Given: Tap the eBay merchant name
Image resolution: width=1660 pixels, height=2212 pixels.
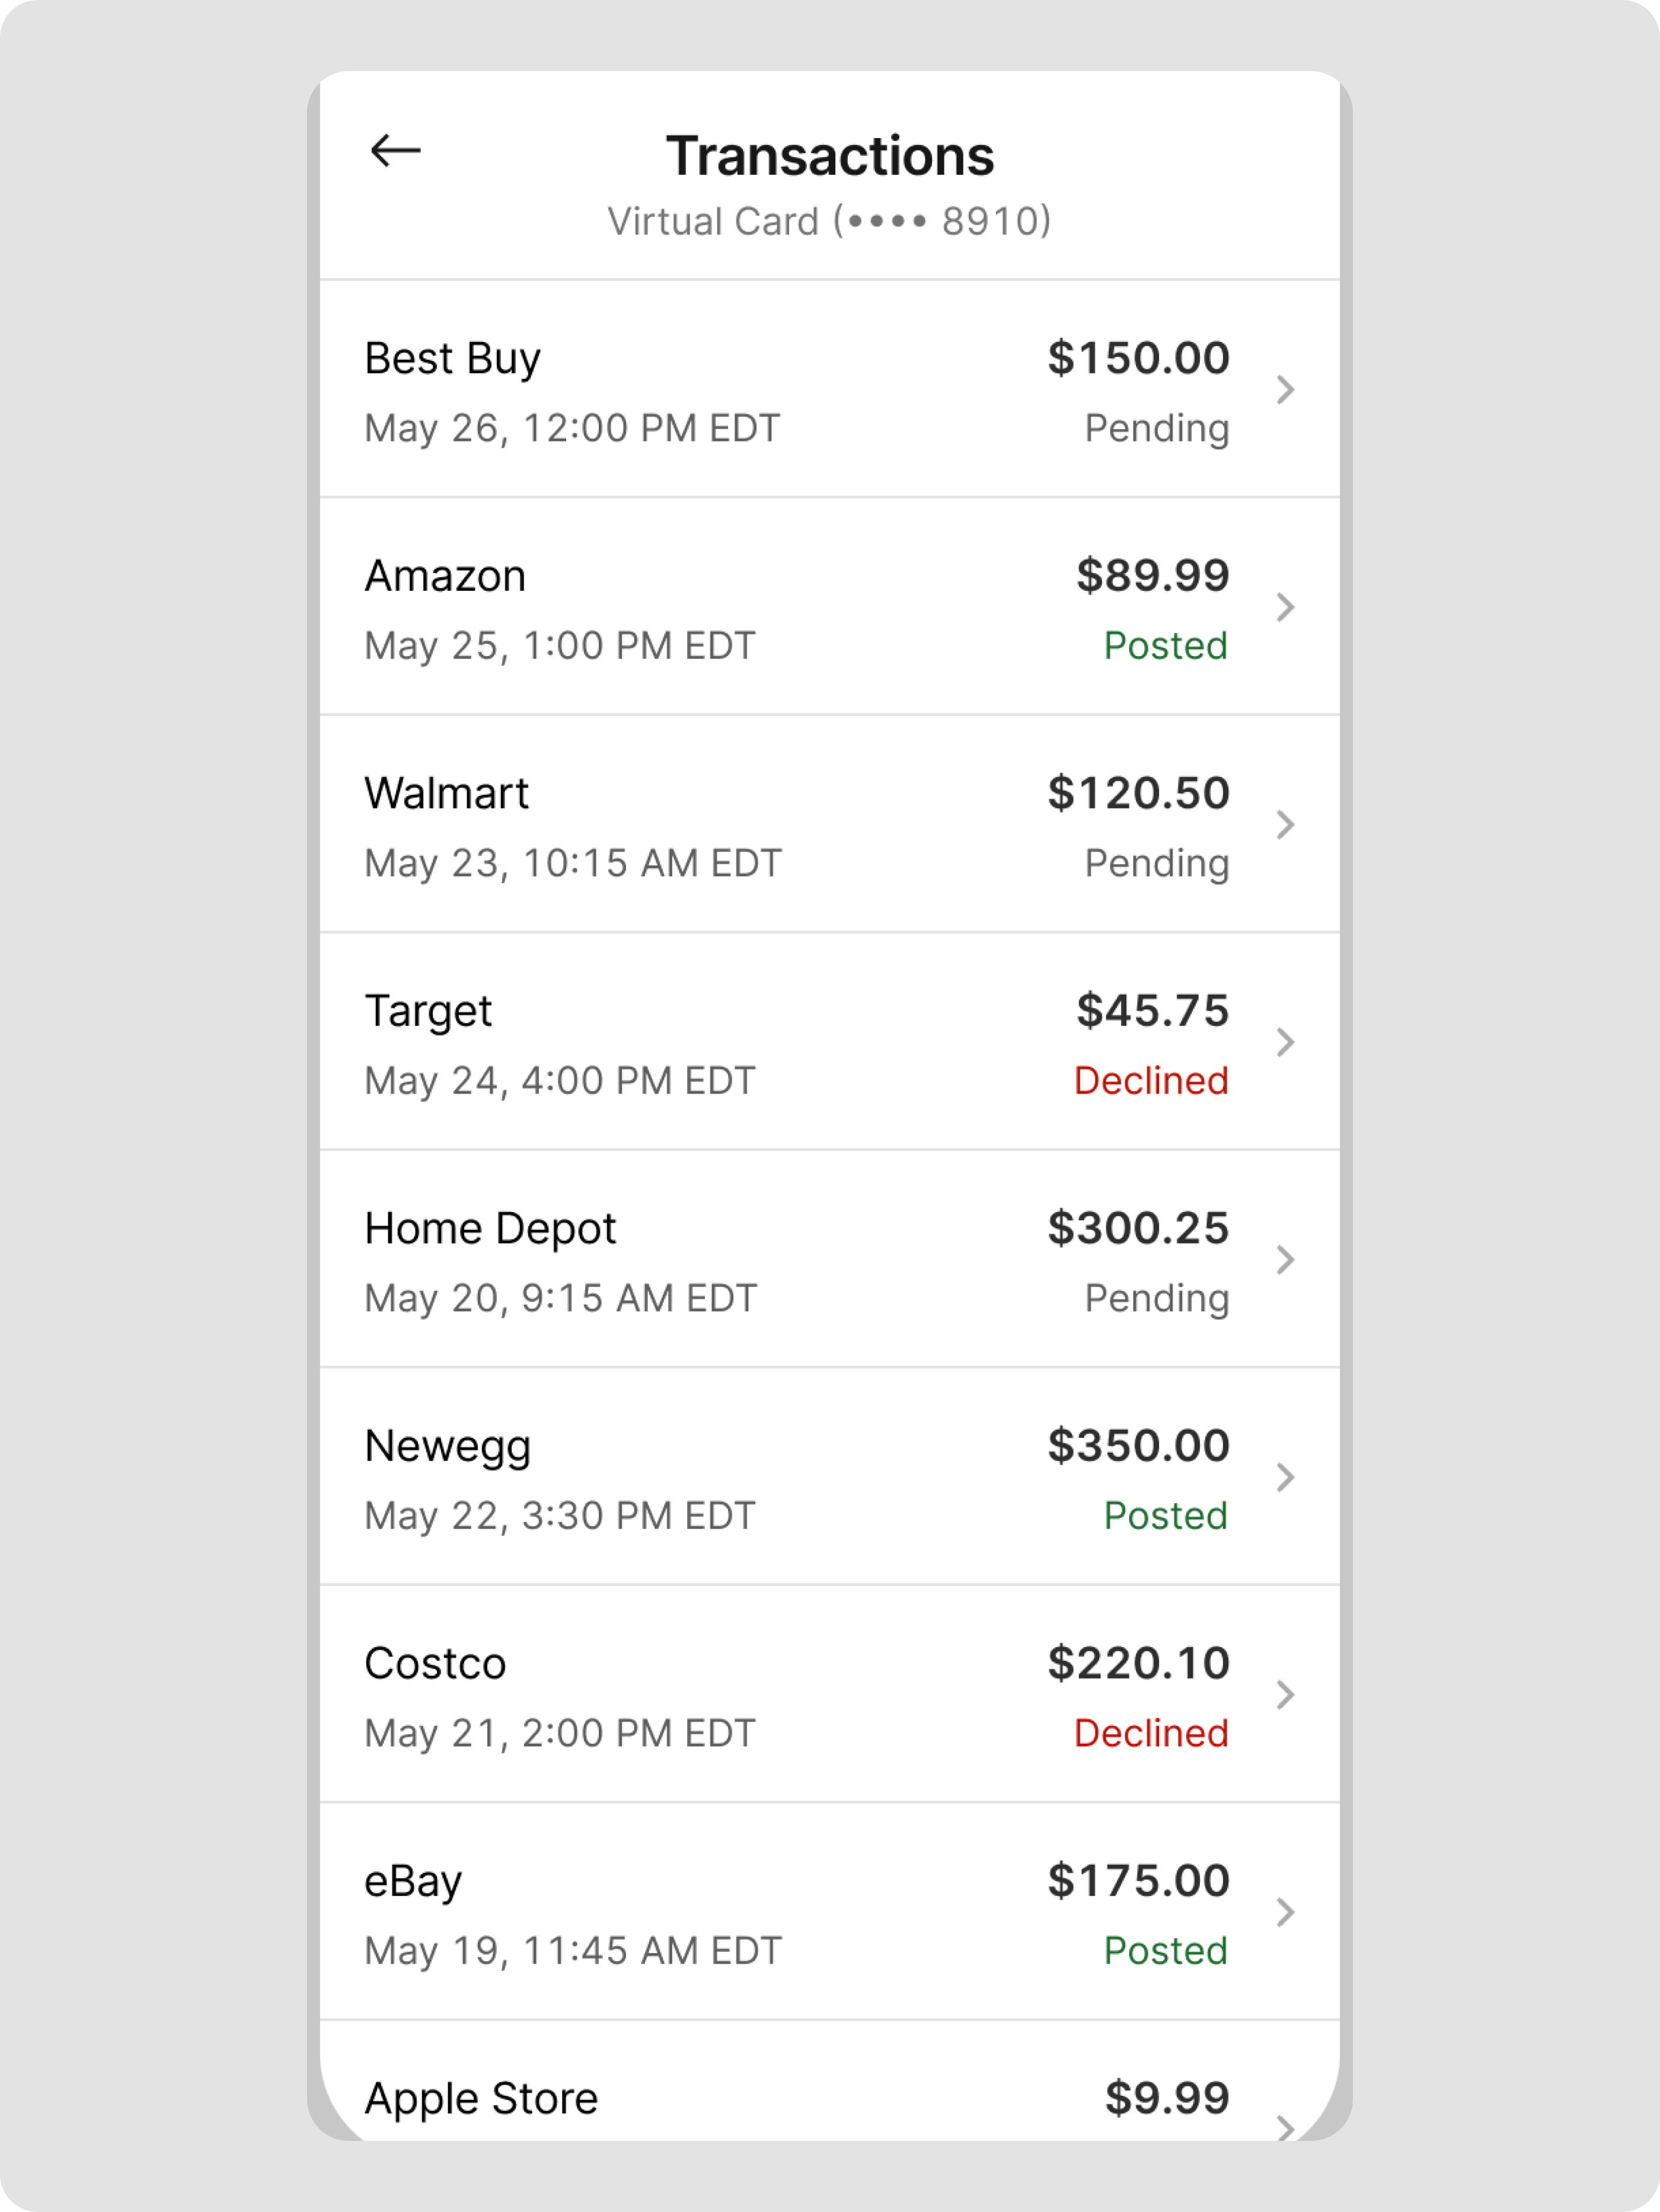Looking at the screenshot, I should pyautogui.click(x=413, y=1882).
